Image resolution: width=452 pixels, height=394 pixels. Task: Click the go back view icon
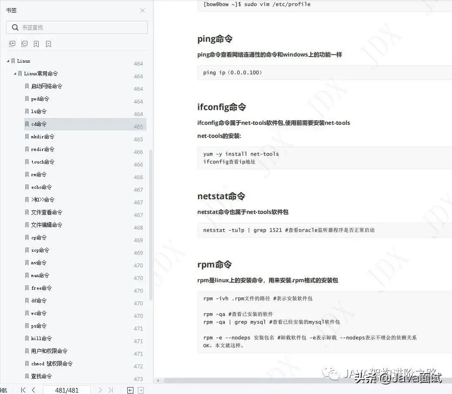click(x=130, y=390)
